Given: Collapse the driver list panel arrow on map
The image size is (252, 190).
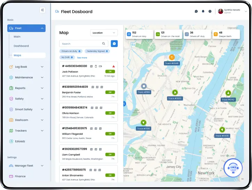Looking at the screenshot, I should pos(125,104).
